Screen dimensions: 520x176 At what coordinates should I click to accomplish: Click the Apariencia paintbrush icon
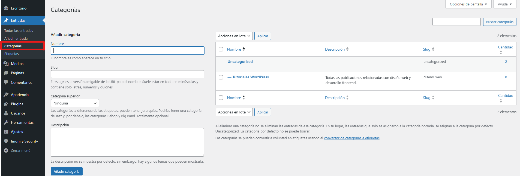click(6, 95)
